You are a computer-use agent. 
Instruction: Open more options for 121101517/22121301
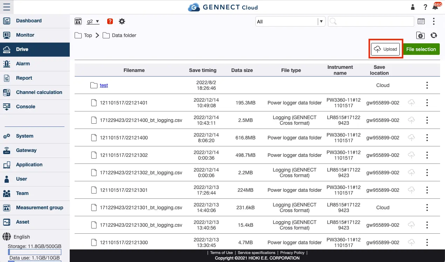click(427, 190)
